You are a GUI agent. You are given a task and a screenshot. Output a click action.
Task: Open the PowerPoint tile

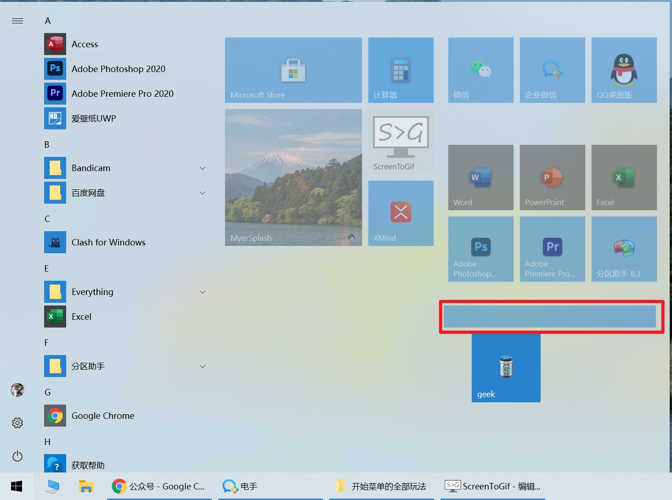click(x=553, y=178)
